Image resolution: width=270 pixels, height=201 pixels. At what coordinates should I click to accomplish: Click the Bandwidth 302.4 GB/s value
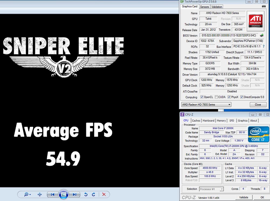tap(252, 69)
